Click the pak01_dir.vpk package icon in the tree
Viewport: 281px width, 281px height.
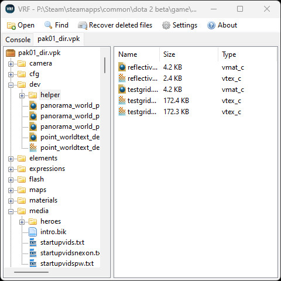click(11, 53)
